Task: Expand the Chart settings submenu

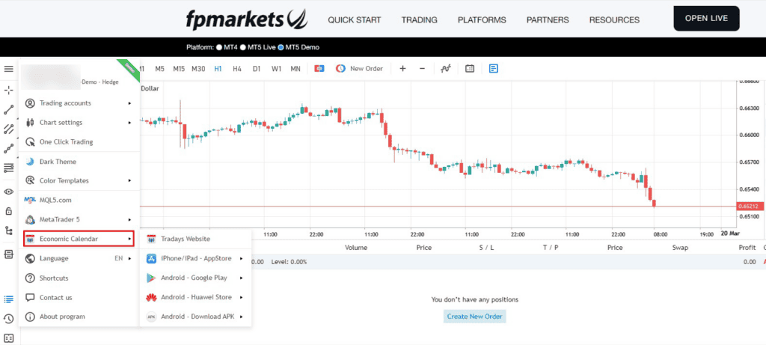Action: [x=79, y=123]
